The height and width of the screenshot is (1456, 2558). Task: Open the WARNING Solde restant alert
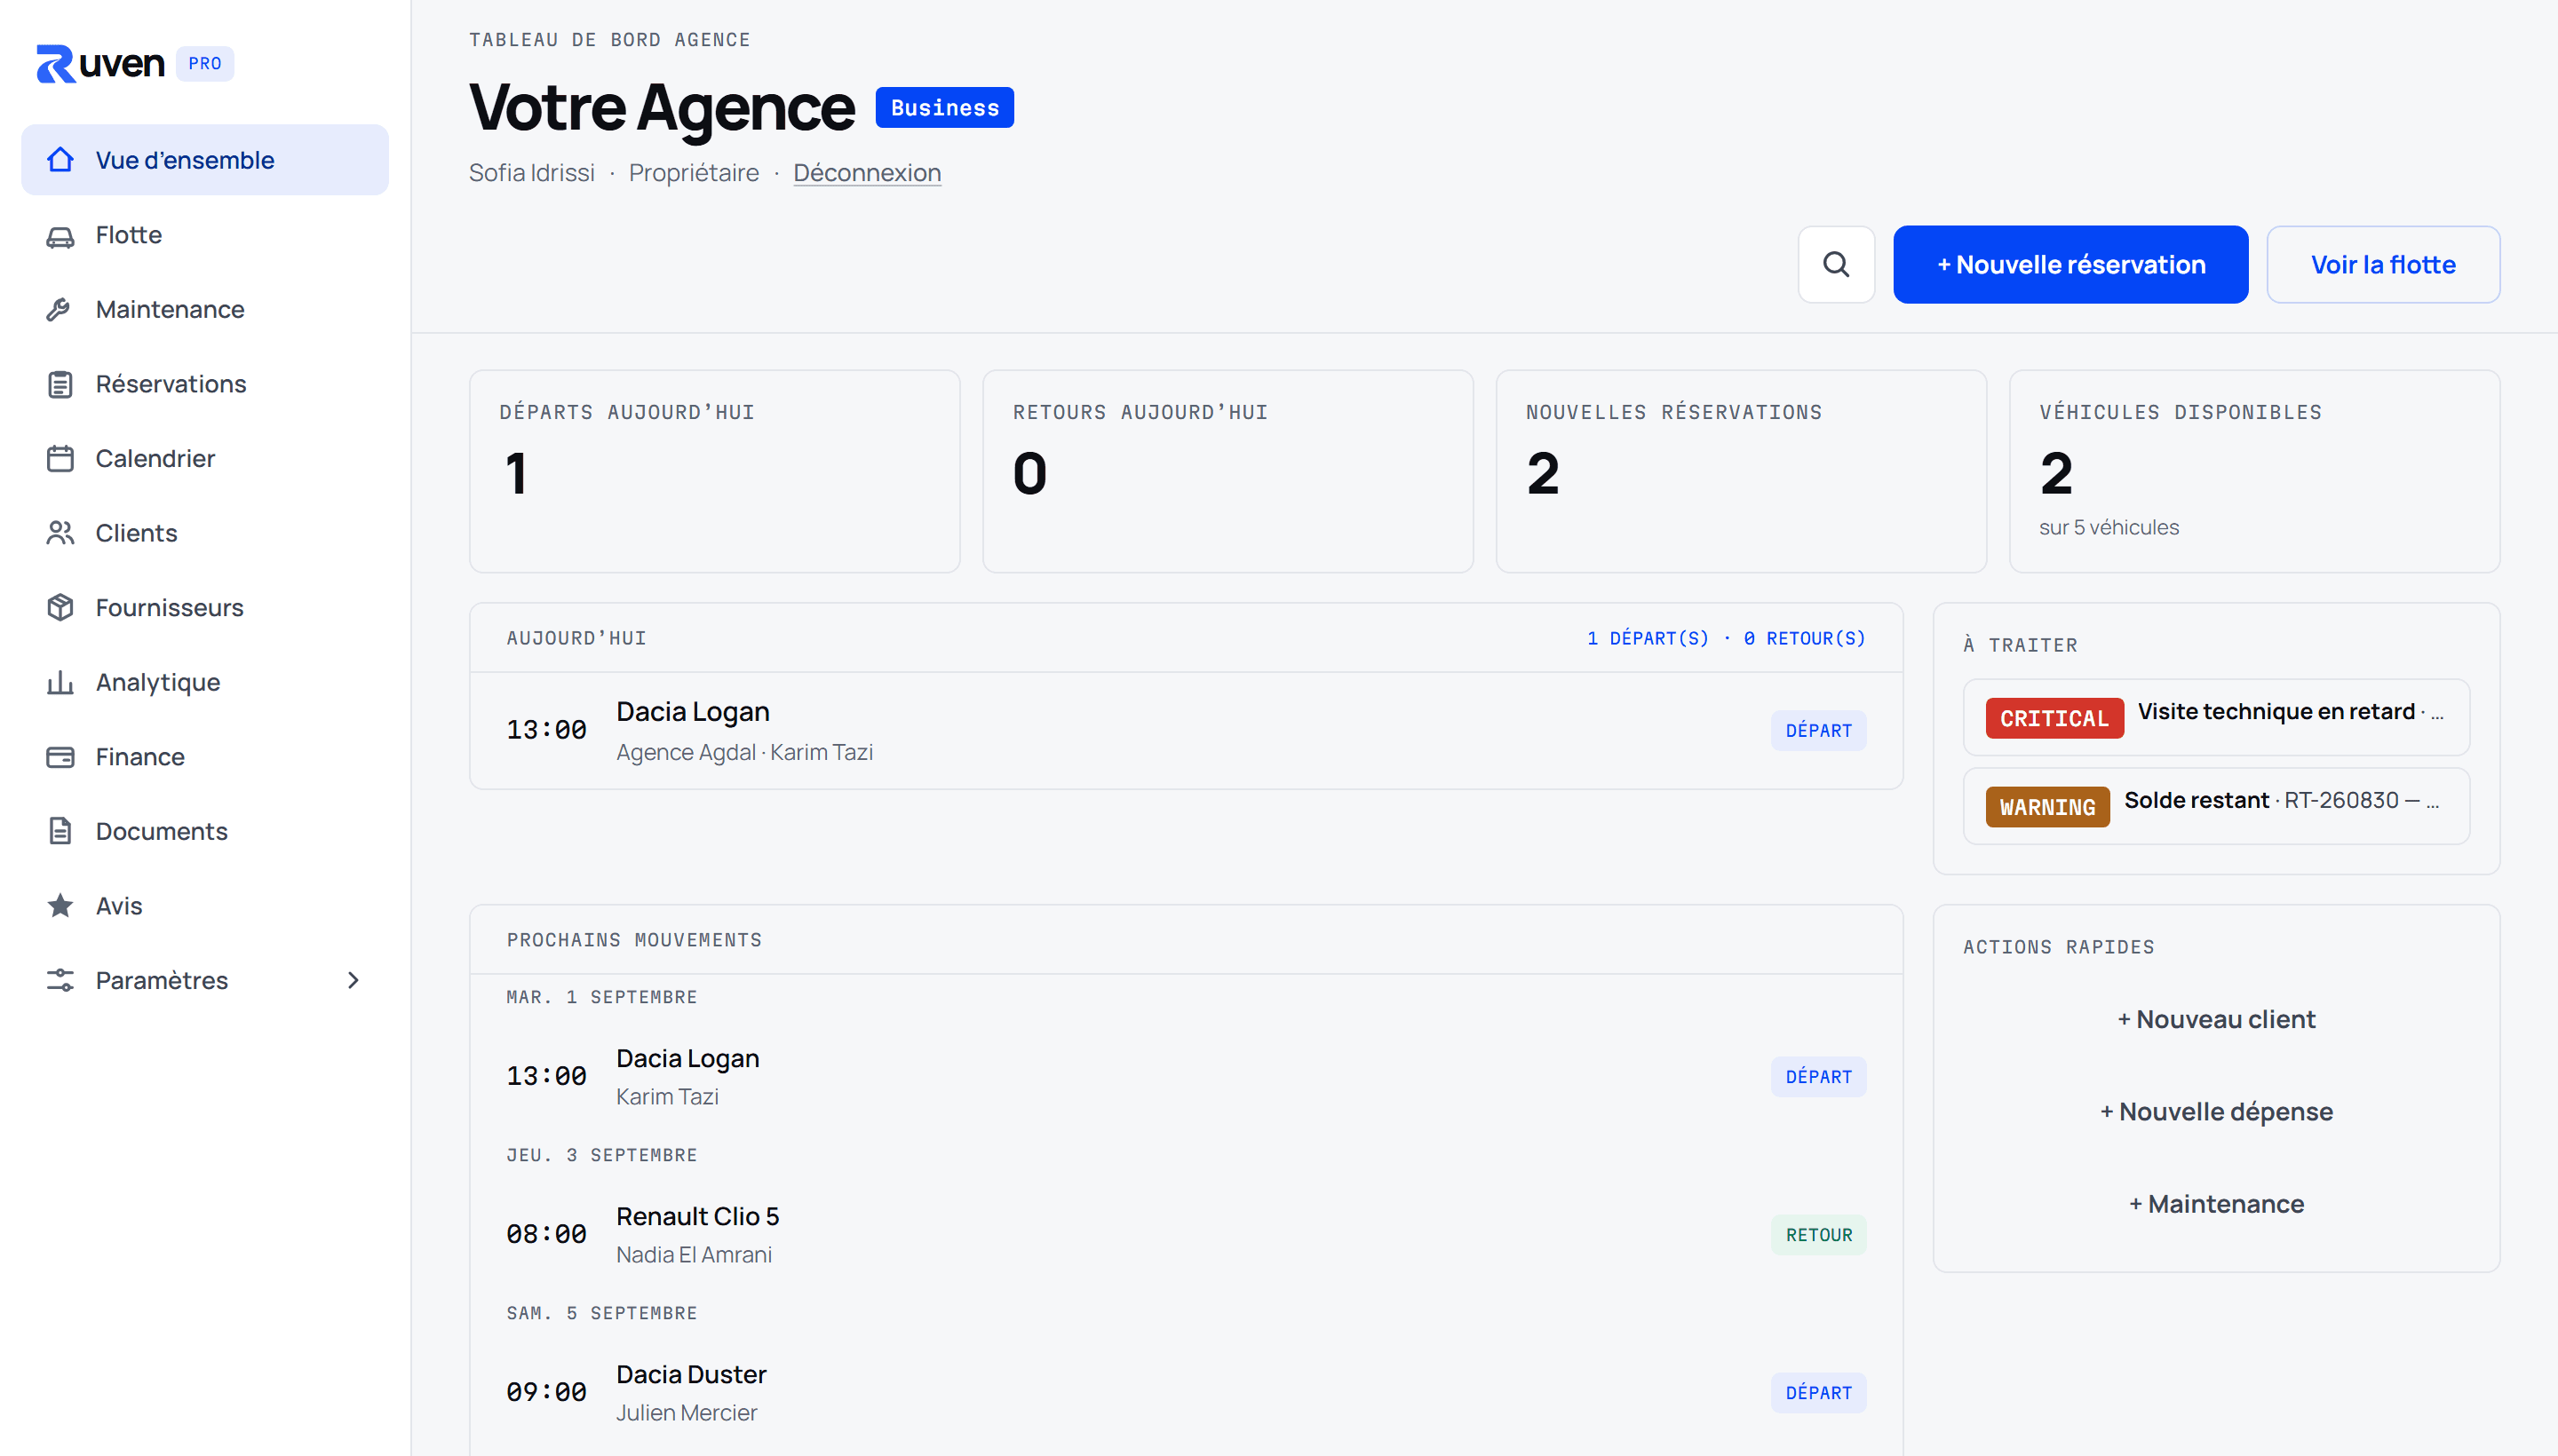[x=2216, y=806]
